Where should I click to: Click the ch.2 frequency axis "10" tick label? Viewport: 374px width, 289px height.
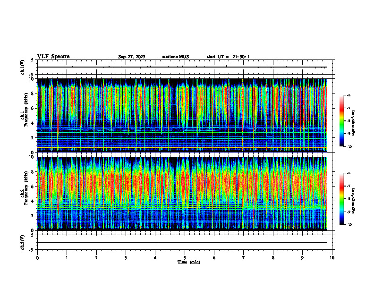(x=32, y=157)
